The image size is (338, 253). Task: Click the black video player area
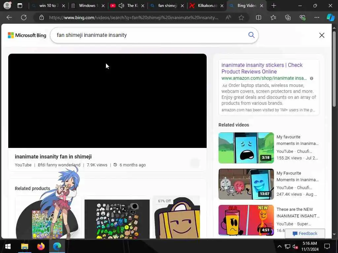click(x=107, y=101)
